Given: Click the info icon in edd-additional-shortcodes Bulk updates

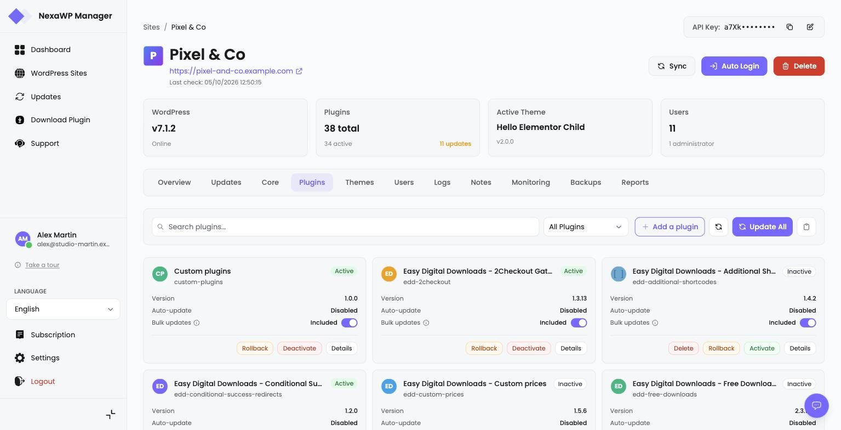Looking at the screenshot, I should pyautogui.click(x=655, y=323).
